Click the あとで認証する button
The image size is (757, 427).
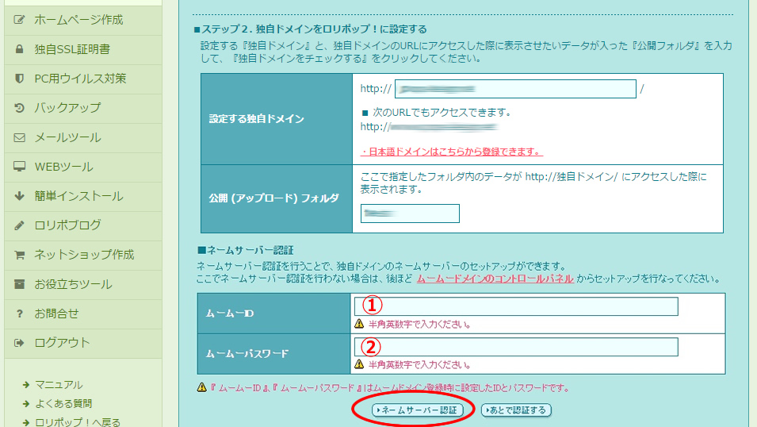click(516, 410)
